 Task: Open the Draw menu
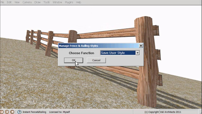pos(37,2)
